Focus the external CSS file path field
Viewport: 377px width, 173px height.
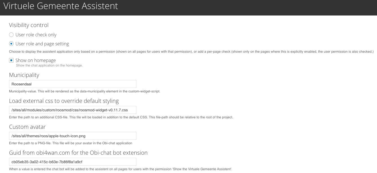(73, 110)
